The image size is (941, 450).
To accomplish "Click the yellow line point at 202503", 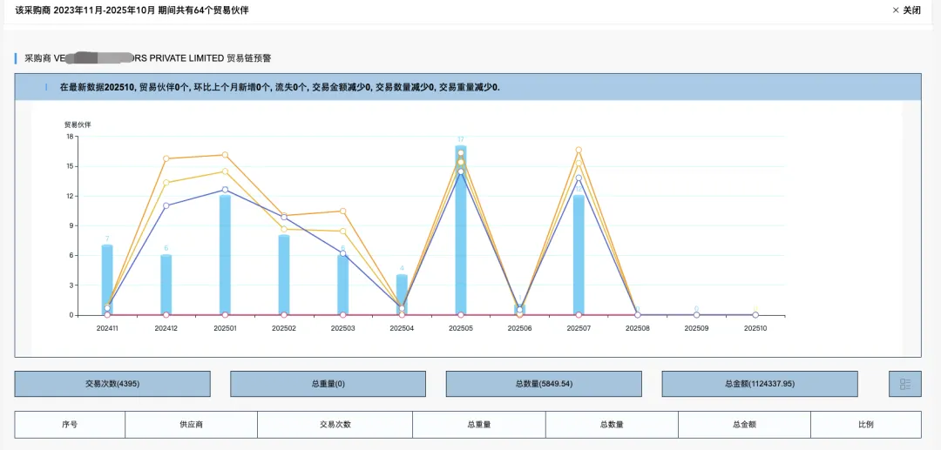I will [343, 232].
